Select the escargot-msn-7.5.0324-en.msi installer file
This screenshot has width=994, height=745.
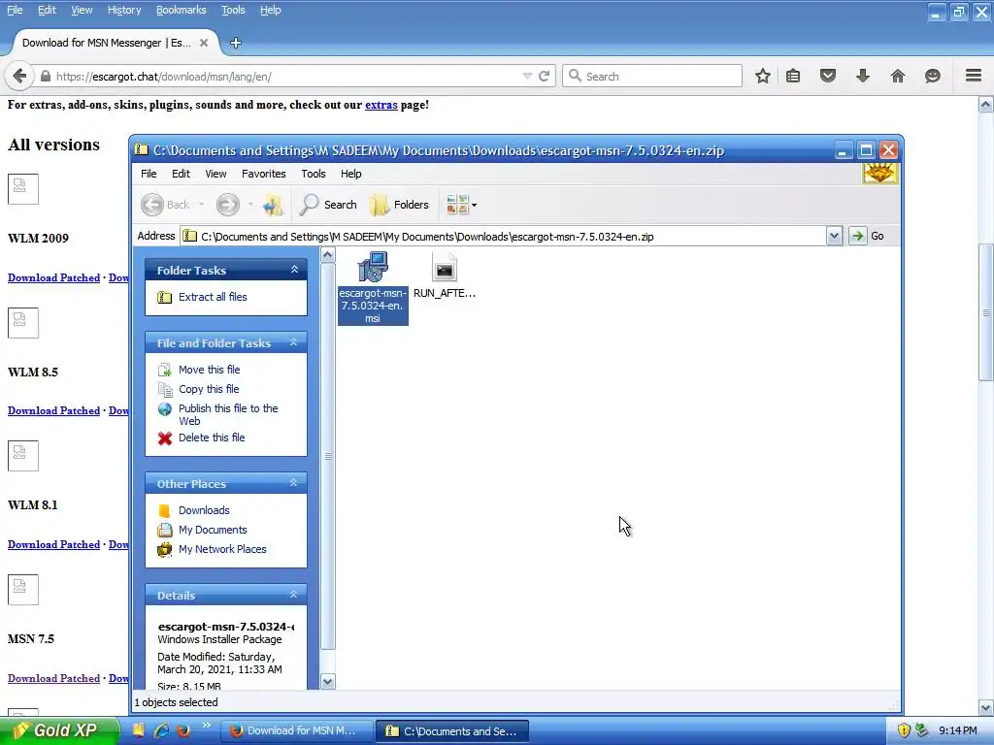coord(373,287)
